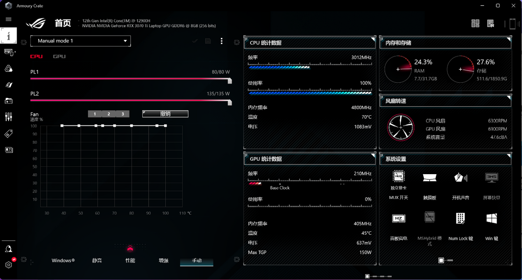This screenshot has width=522, height=280.
Task: Select the 性能 performance mode
Action: pyautogui.click(x=130, y=260)
